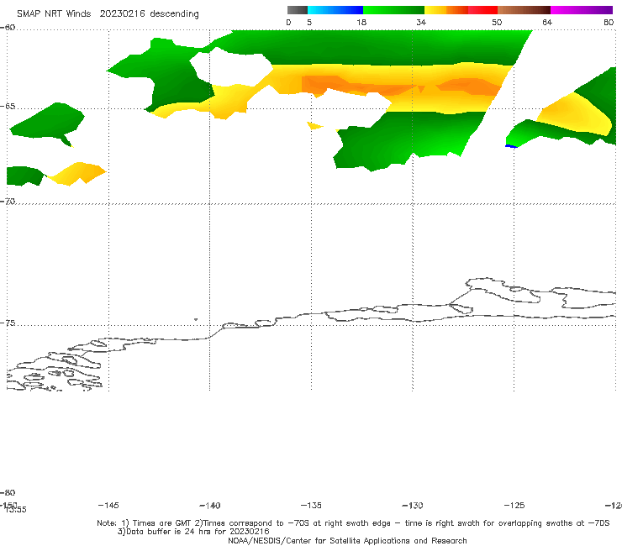Click the orange high-wind band near -127
The height and width of the screenshot is (546, 622).
pos(468,87)
